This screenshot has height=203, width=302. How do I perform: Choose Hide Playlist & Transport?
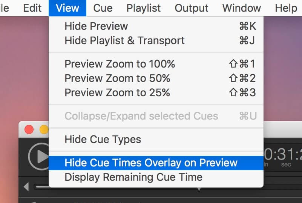[x=156, y=40]
